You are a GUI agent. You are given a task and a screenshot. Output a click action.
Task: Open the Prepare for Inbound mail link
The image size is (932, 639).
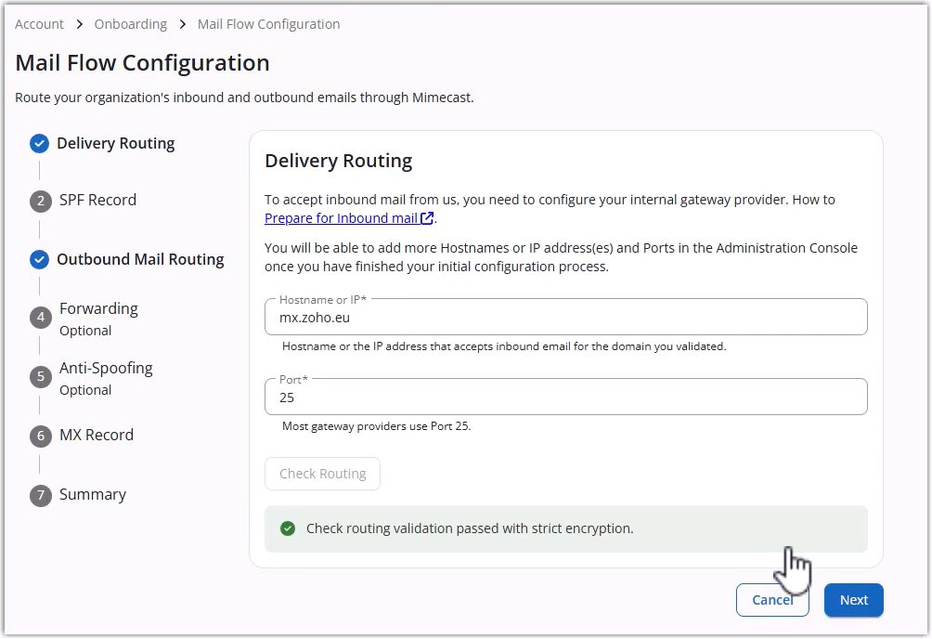(x=341, y=218)
